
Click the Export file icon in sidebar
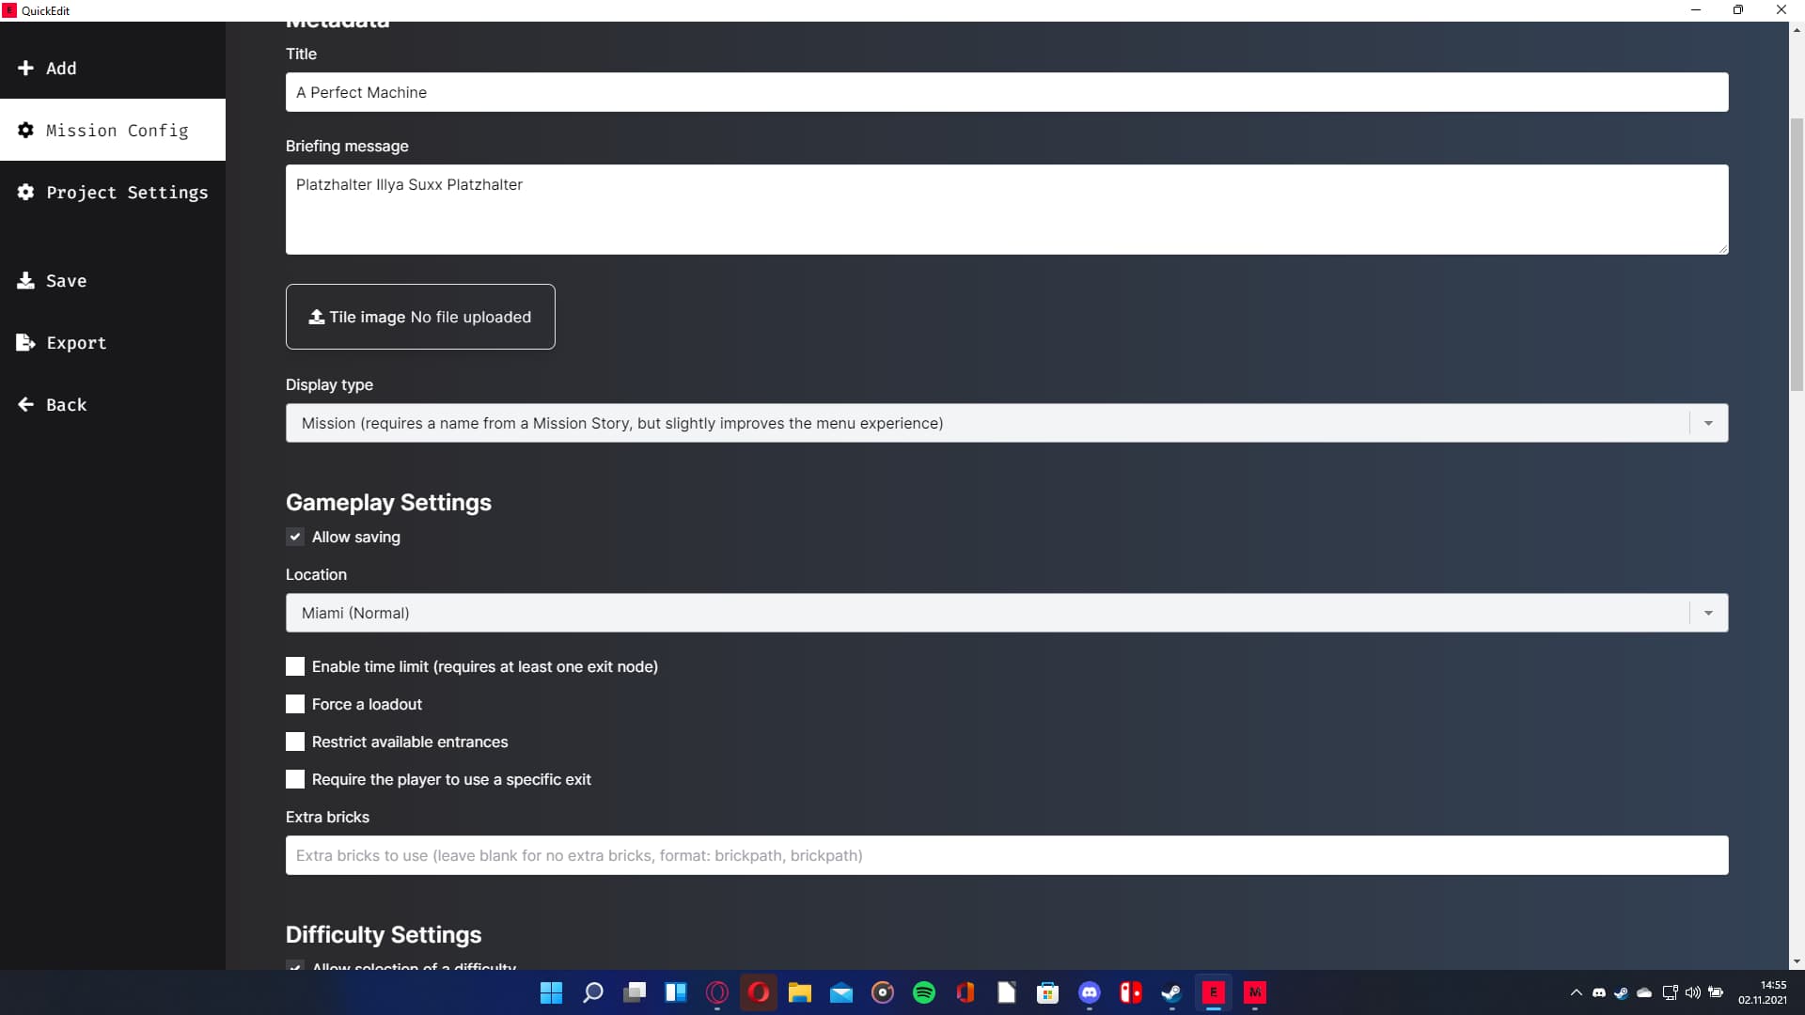pos(25,342)
